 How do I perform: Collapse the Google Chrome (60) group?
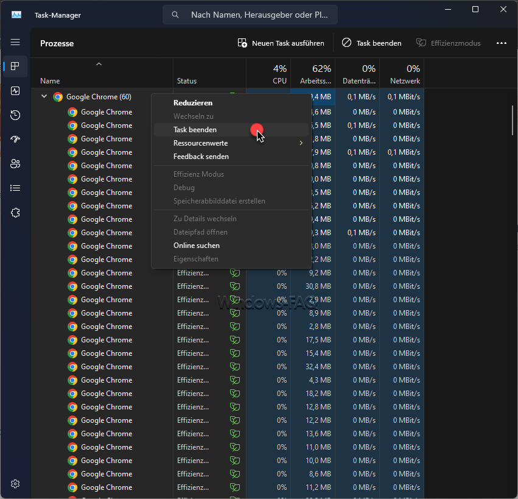click(44, 96)
